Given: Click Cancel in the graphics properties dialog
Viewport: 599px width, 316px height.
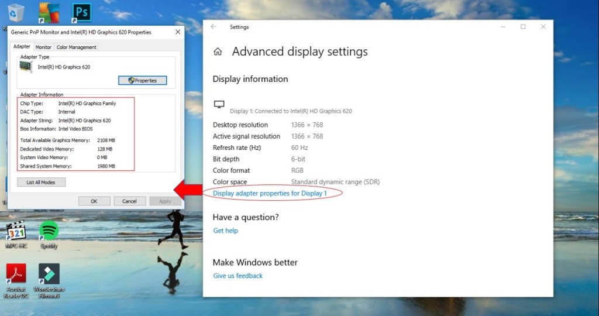Looking at the screenshot, I should (129, 201).
